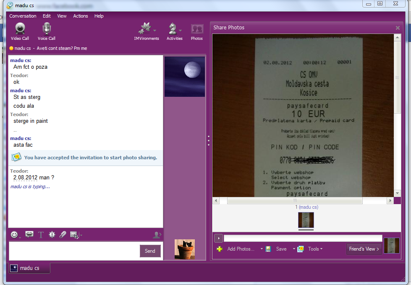Click in the message input box

[x=74, y=251]
